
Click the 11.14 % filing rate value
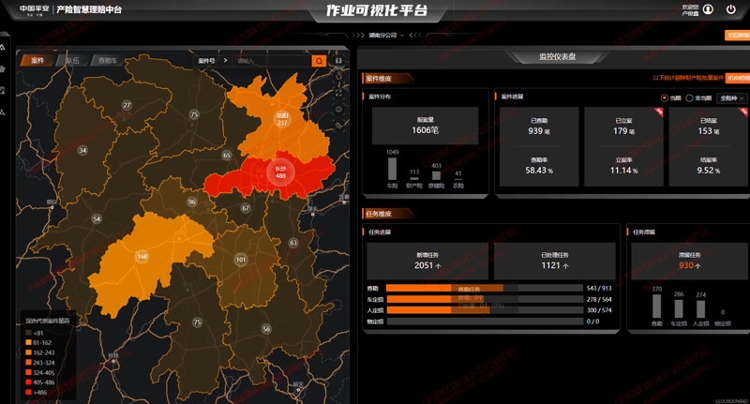coord(623,171)
